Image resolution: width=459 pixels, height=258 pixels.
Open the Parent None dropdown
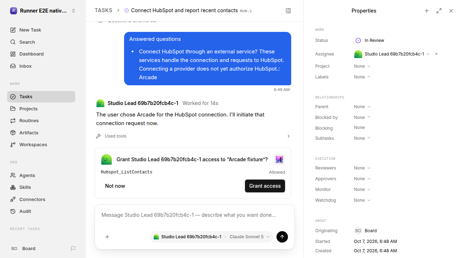click(362, 107)
